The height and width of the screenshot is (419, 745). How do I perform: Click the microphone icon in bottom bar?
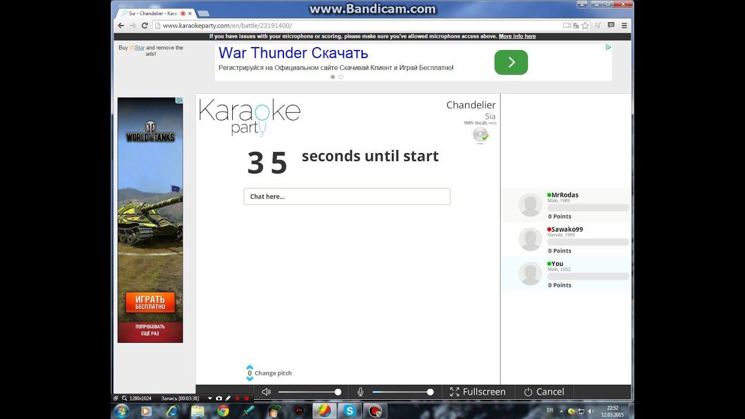coord(360,392)
